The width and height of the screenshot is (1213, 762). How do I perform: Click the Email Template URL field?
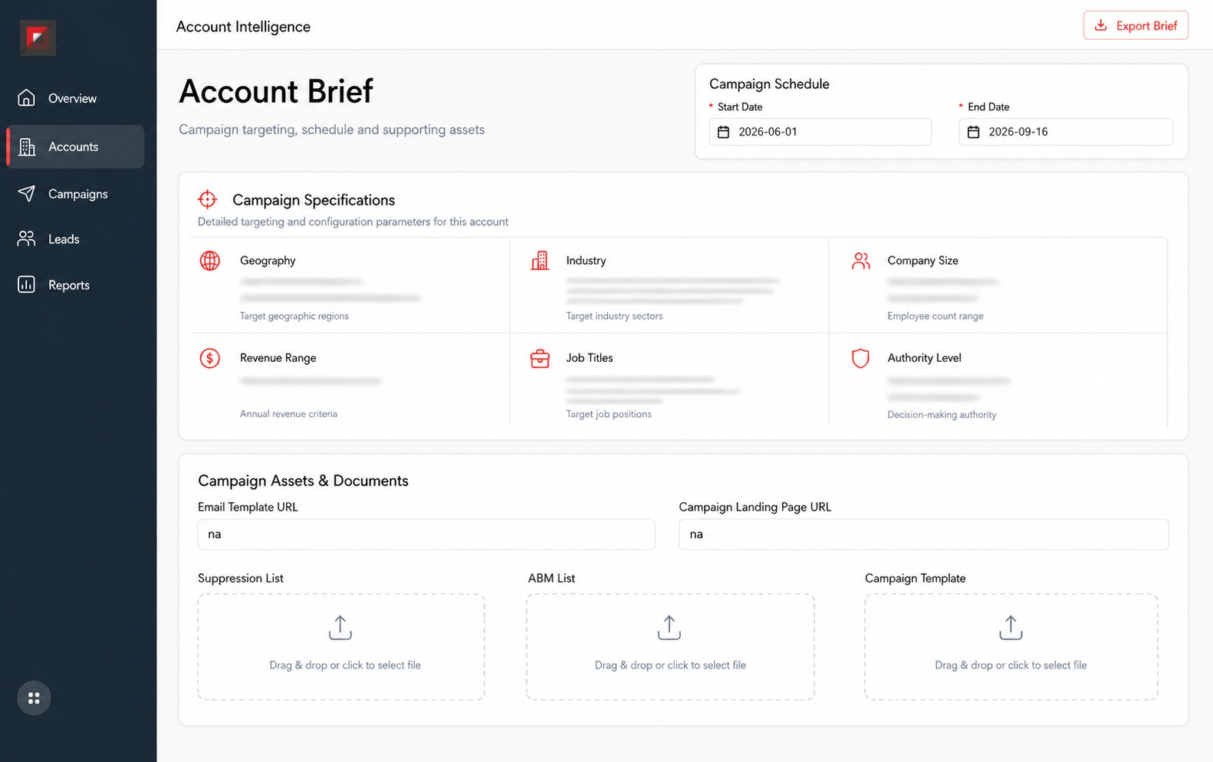click(x=426, y=534)
